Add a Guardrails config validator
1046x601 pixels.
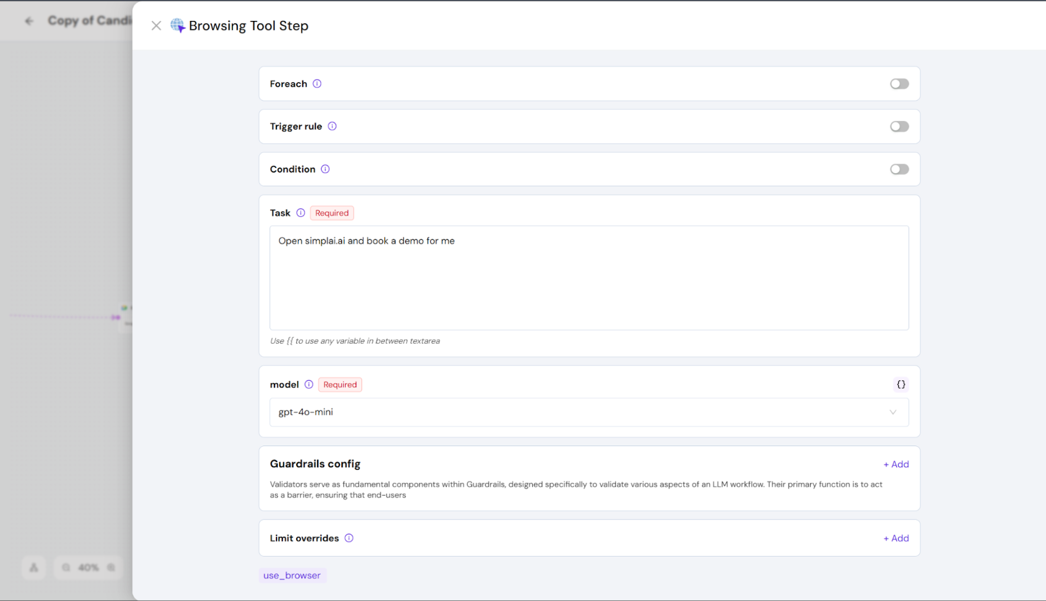(x=896, y=464)
